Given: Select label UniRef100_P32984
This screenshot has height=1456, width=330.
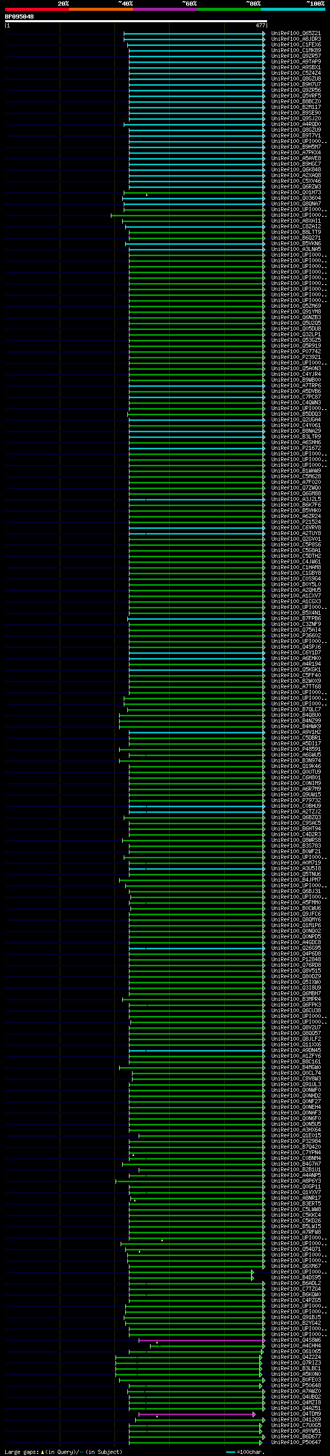Looking at the screenshot, I should [295, 1141].
